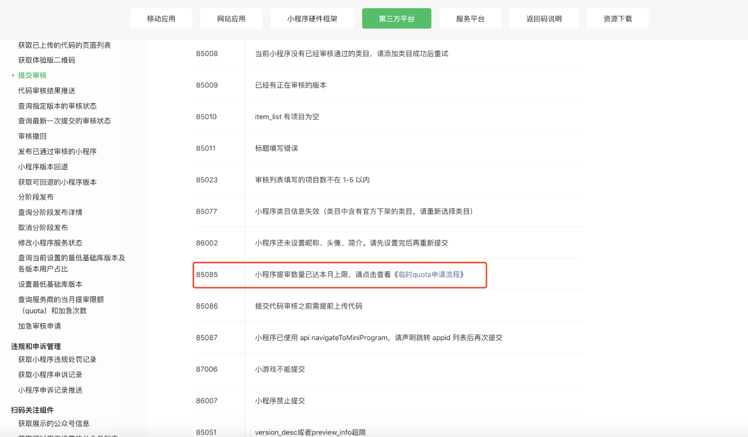Select 取消分阶段发布 in sidebar
The height and width of the screenshot is (437, 748).
(x=43, y=228)
